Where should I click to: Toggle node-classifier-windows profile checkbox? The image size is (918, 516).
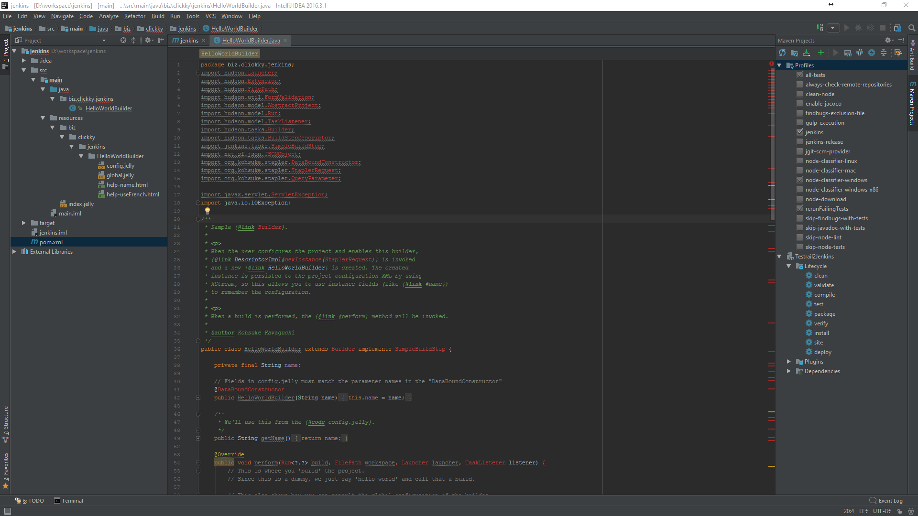click(800, 180)
